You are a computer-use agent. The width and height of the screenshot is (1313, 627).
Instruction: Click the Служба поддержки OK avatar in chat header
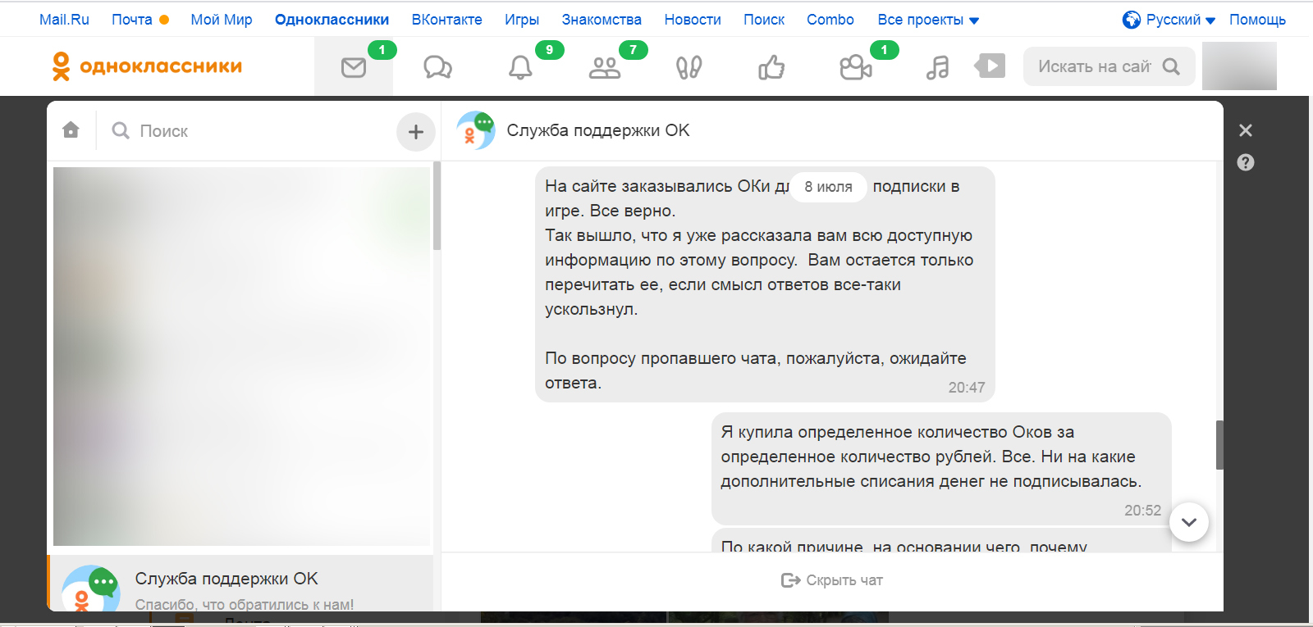[476, 131]
